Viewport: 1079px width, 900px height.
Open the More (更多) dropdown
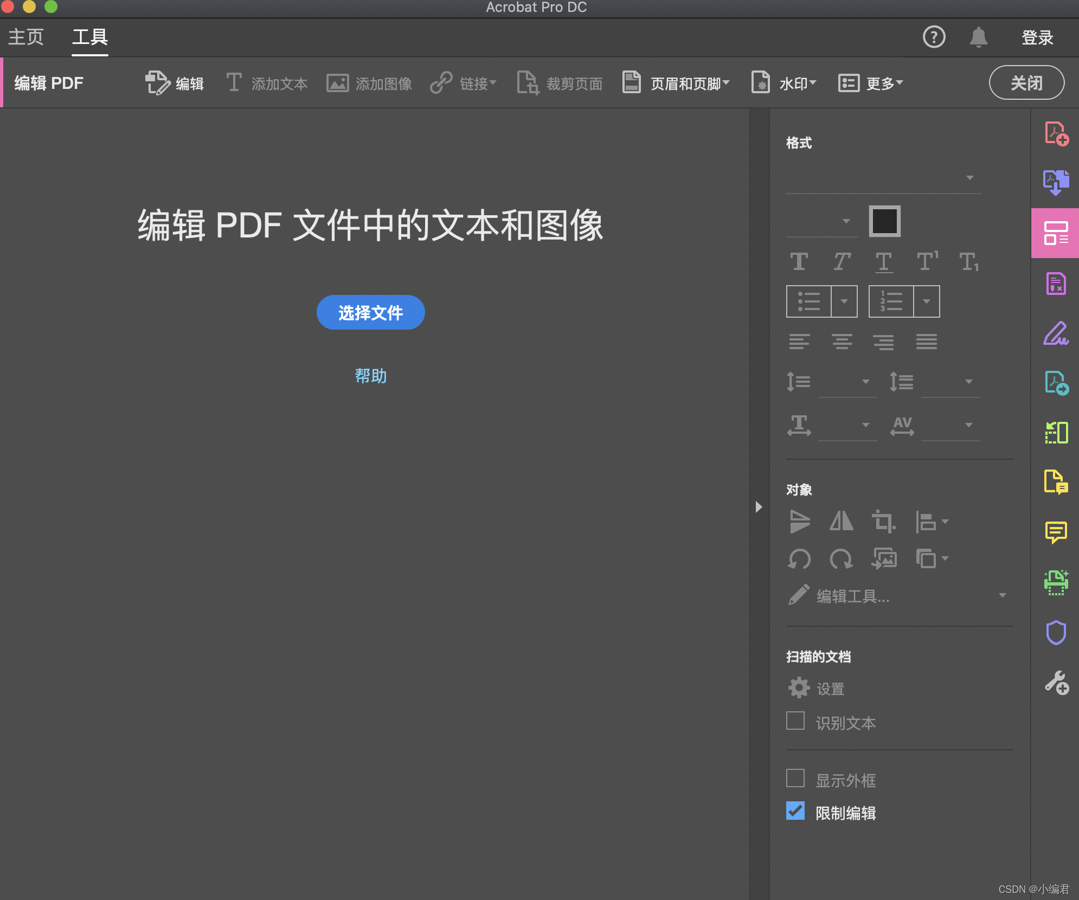pos(871,83)
